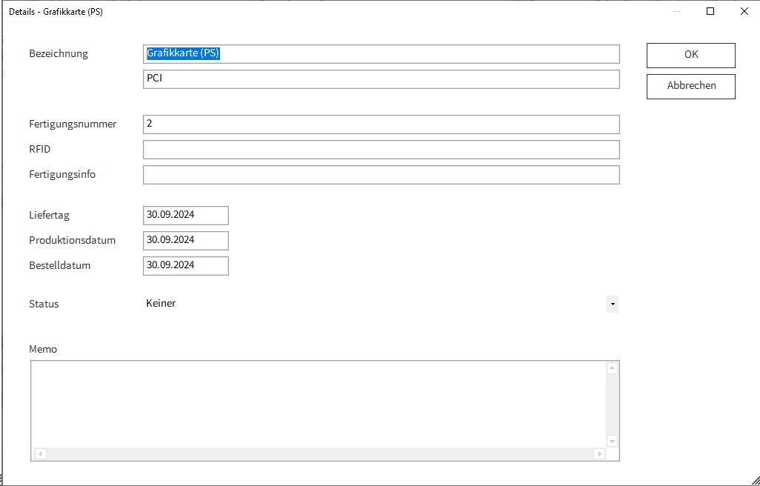Screen dimensions: 760x486
Task: Click the Fertigungsinfo text field
Action: point(381,175)
